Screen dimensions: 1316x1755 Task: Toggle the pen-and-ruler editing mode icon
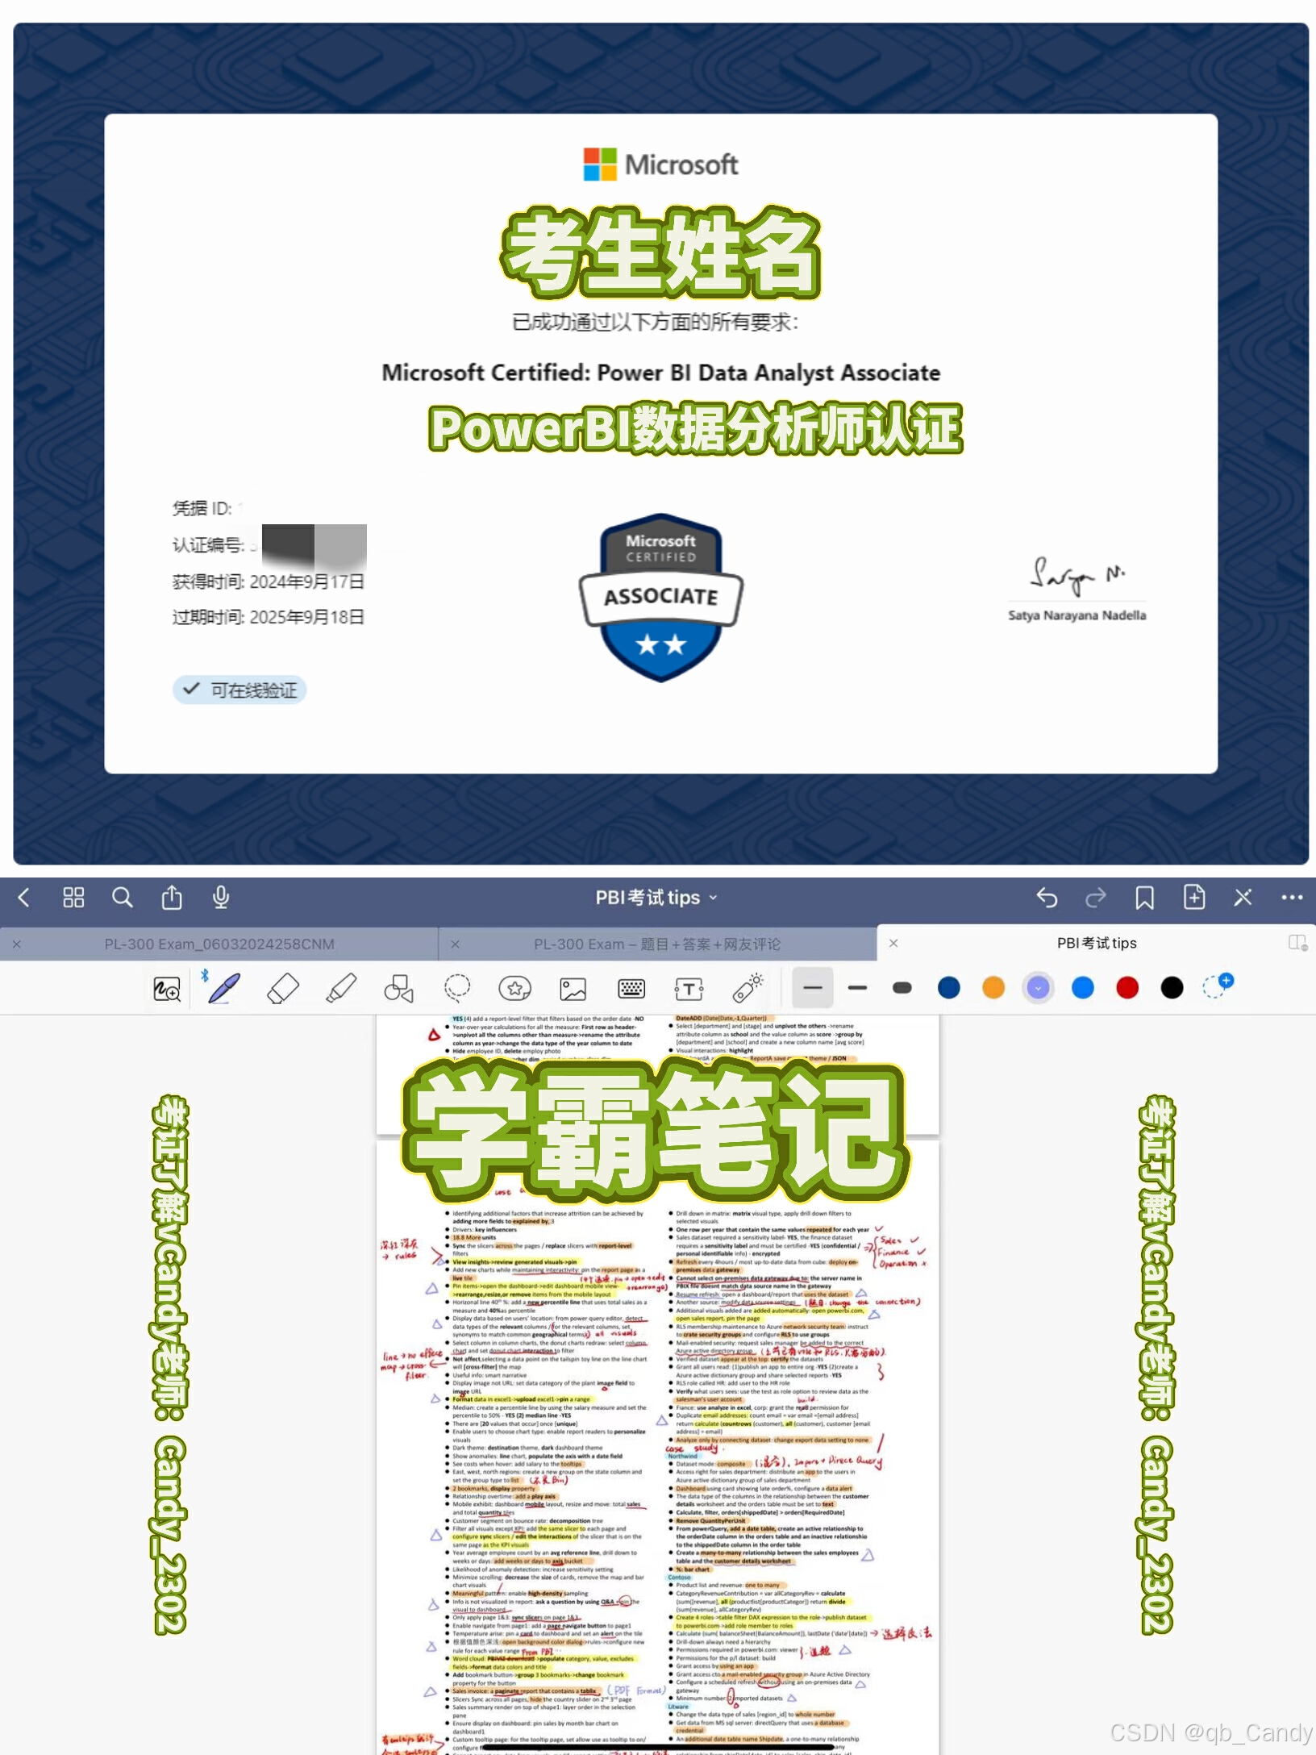click(1243, 898)
